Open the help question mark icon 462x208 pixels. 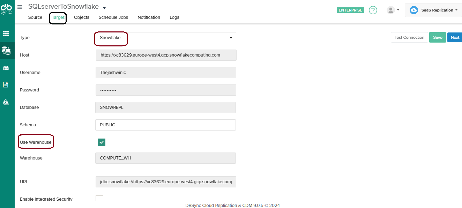[373, 10]
